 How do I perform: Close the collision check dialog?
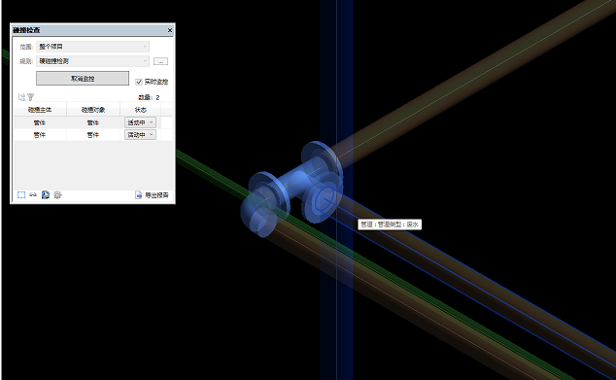coord(170,30)
